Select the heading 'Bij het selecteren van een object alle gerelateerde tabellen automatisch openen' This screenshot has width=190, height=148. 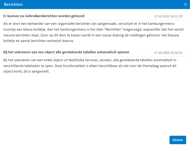66,52
